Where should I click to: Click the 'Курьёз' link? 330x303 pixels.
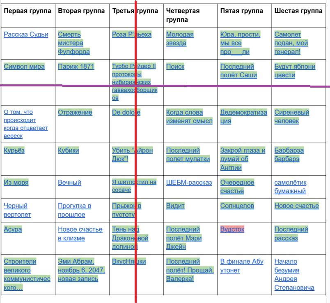pos(14,150)
